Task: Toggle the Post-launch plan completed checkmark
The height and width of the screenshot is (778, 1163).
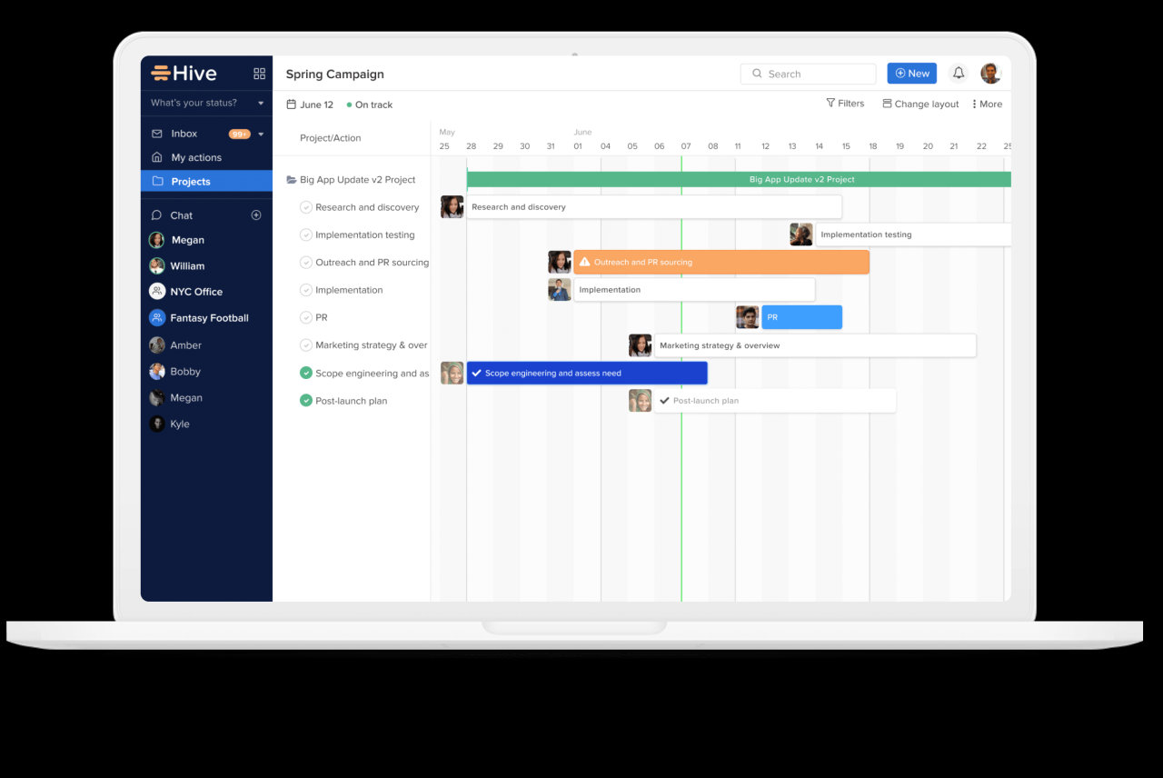Action: 306,400
